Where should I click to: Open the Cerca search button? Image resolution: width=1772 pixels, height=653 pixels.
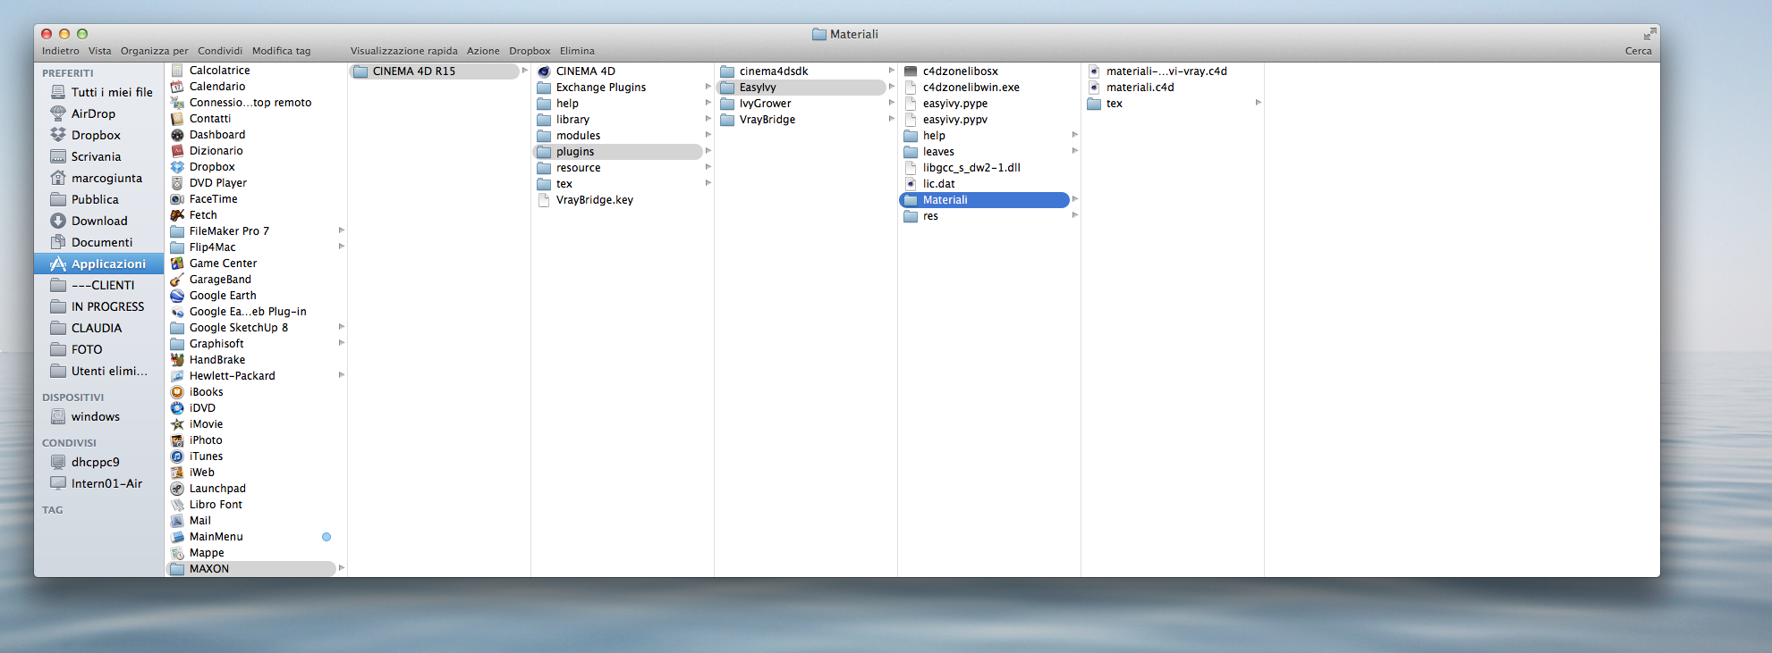tap(1639, 51)
